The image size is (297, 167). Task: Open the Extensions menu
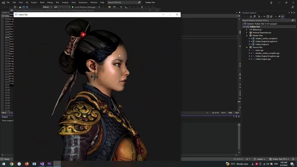[83, 2]
